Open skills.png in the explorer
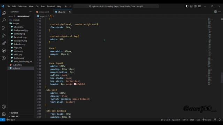 [x=18, y=55]
